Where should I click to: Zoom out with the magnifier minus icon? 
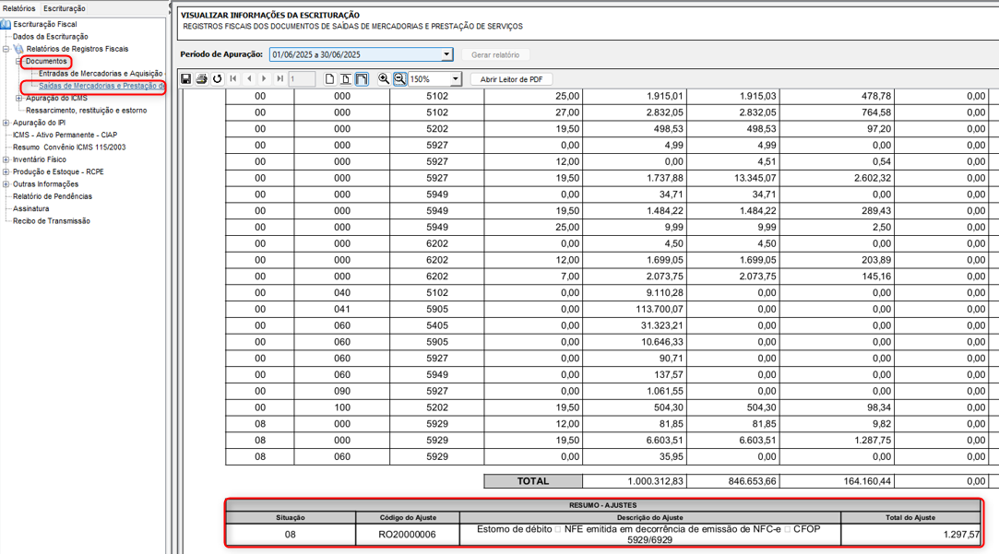[399, 79]
